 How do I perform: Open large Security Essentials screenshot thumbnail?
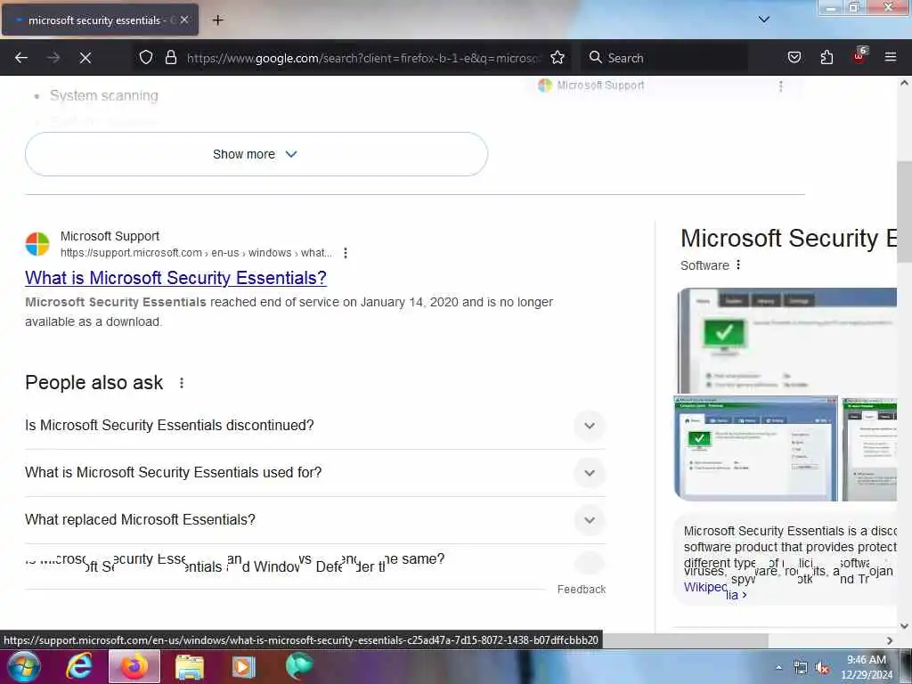787,340
